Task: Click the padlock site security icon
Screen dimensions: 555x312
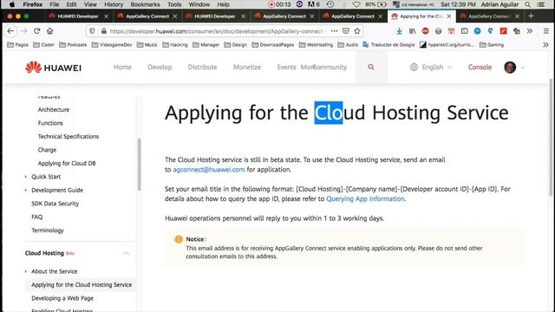Action: (104, 31)
